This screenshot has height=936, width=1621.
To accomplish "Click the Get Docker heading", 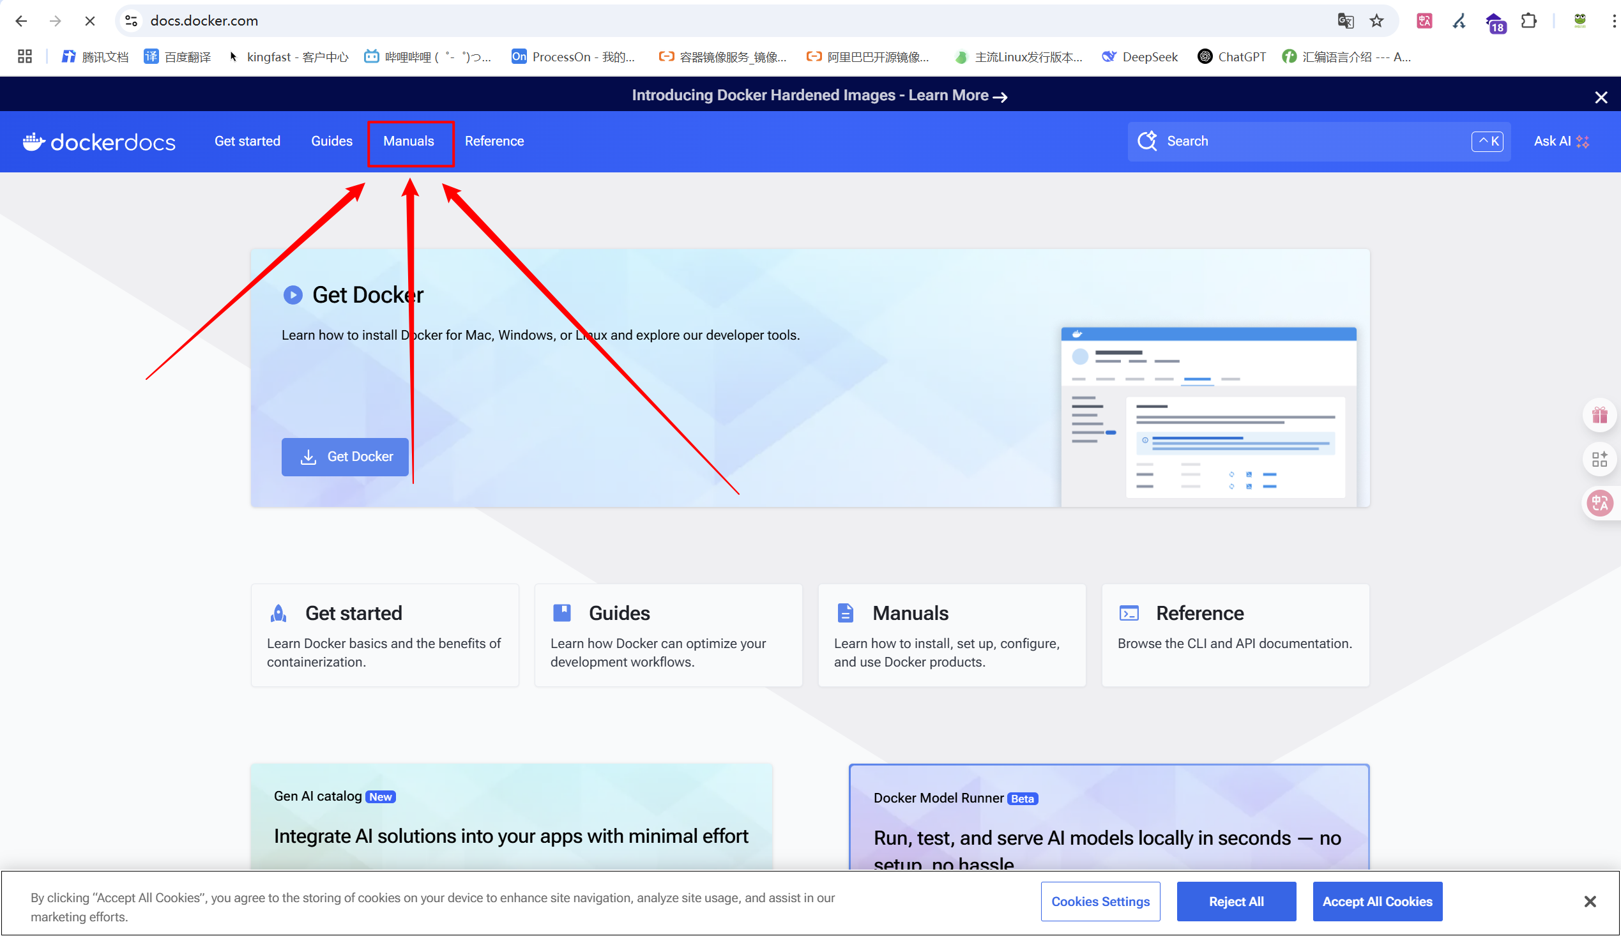I will 368,295.
